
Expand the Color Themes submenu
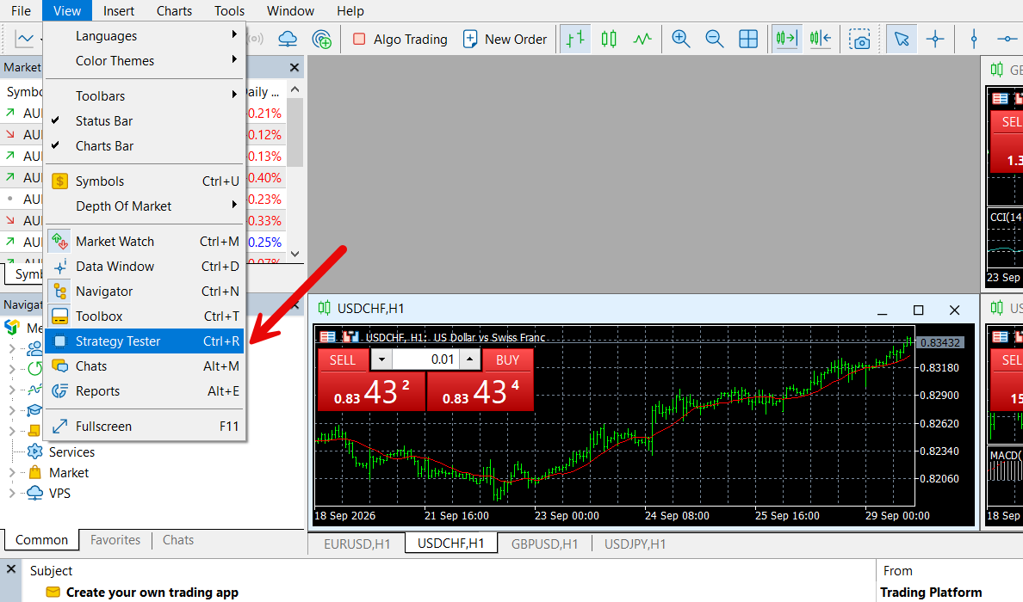(x=145, y=60)
